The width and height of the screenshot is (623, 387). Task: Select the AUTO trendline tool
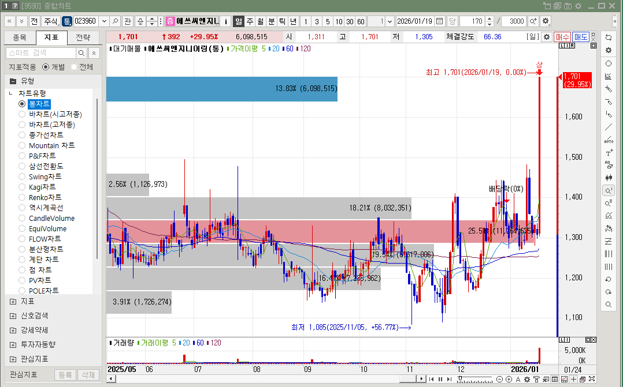pyautogui.click(x=609, y=140)
